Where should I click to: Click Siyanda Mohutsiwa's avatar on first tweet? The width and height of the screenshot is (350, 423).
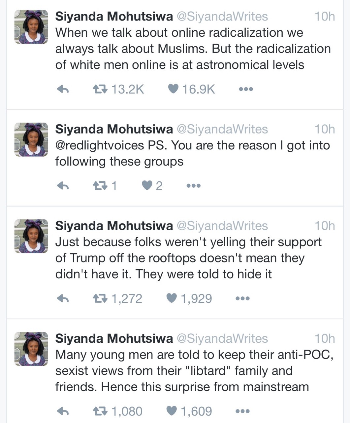tap(31, 27)
